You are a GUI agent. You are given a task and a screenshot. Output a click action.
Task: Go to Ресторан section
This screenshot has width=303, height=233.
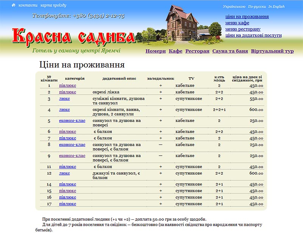click(x=197, y=51)
